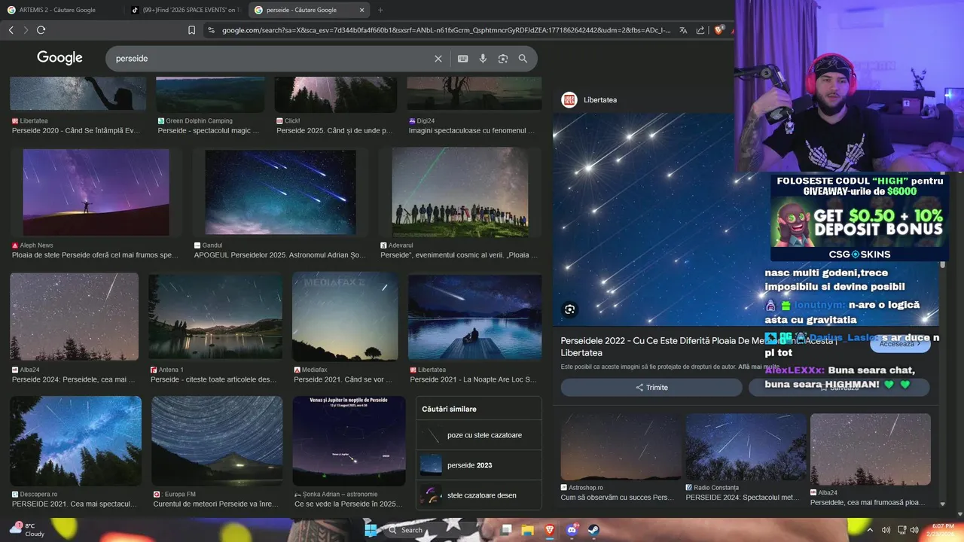Open the weather widget showing 8°C Cloudy
Image resolution: width=964 pixels, height=542 pixels.
tap(27, 530)
